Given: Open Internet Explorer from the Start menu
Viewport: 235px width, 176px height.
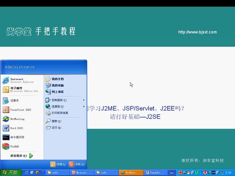Looking at the screenshot, I should coord(22,81).
